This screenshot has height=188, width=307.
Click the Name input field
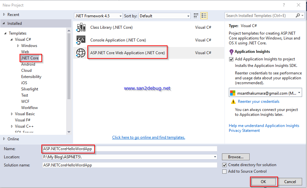130,149
